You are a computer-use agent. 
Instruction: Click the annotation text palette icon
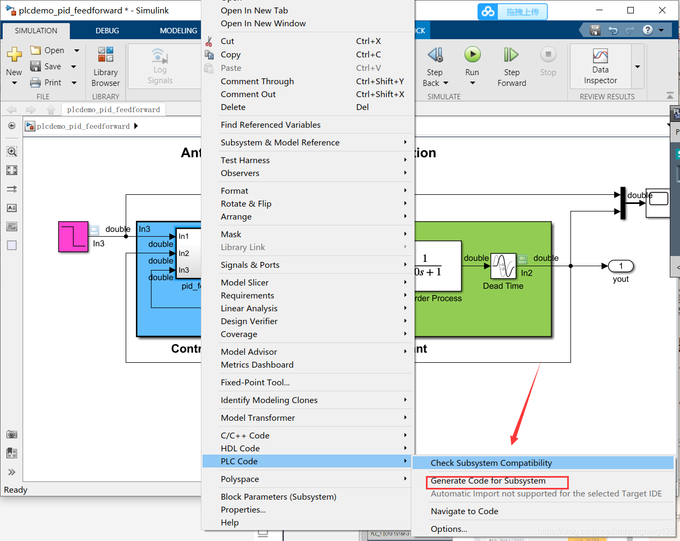pos(12,208)
